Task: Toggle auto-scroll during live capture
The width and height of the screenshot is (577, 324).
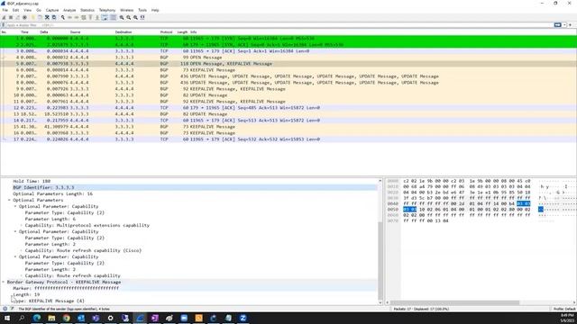Action: tap(105, 17)
